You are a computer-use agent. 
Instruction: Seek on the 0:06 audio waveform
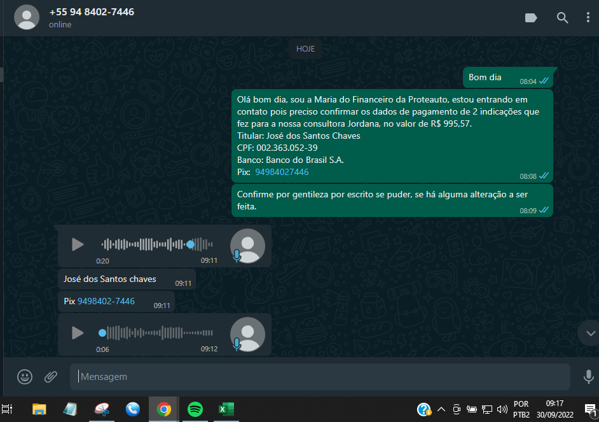[x=157, y=333]
